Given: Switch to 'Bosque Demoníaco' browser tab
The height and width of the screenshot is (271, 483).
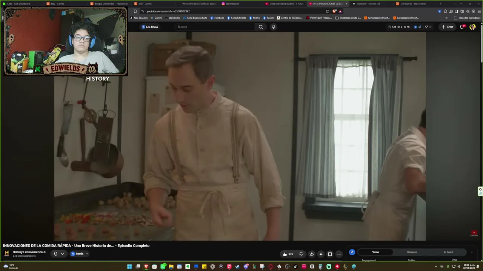Looking at the screenshot, I should (x=109, y=4).
